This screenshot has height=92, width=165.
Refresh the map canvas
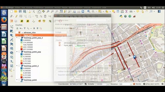(x=83, y=11)
